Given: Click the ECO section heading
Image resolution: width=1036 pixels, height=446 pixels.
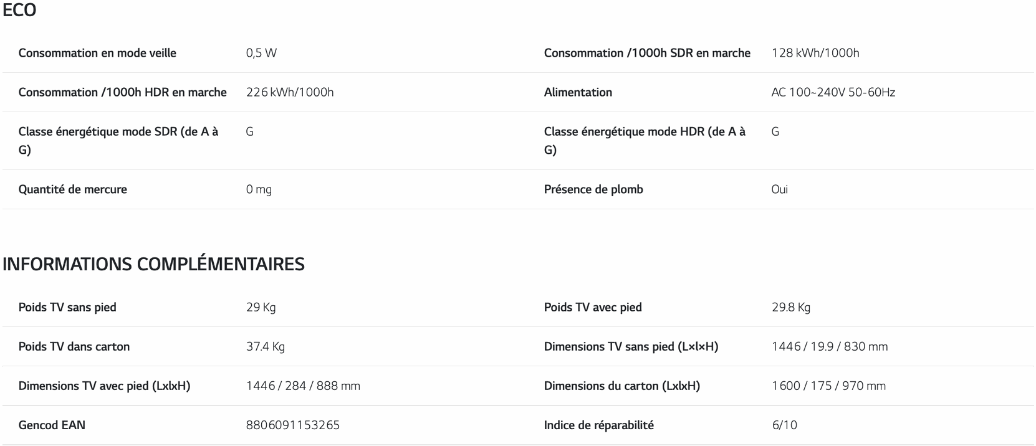Looking at the screenshot, I should coord(19,10).
